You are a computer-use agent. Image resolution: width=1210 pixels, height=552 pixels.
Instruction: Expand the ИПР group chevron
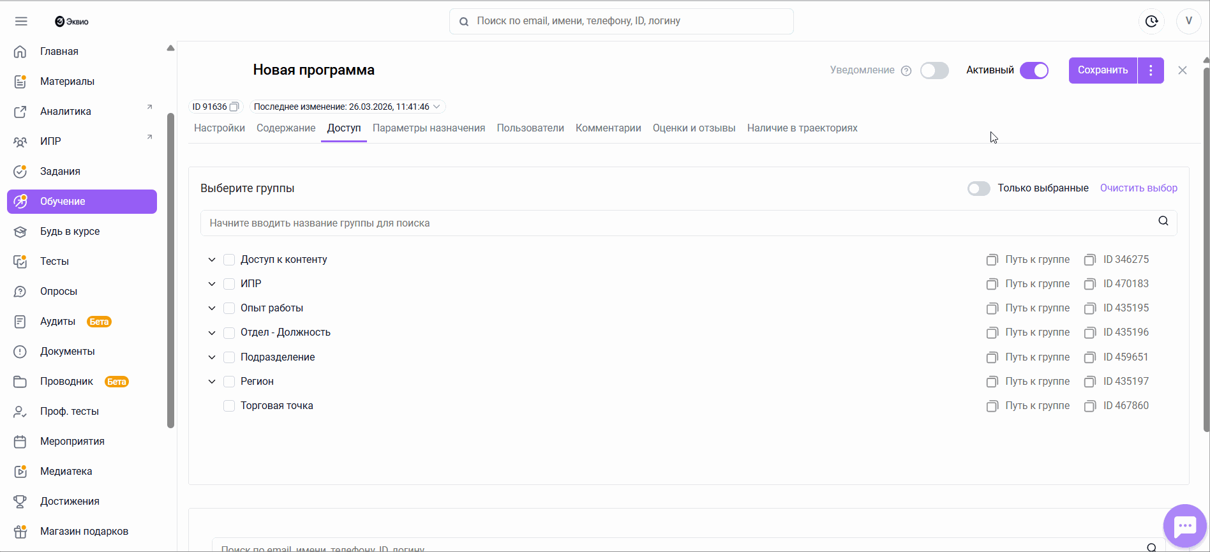coord(212,284)
